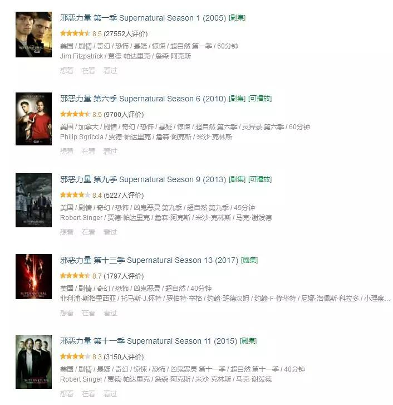Click the Supernatural Season 1 (2005) title link

[x=143, y=18]
